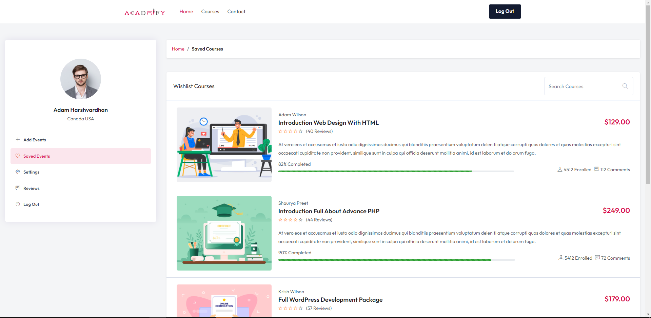Click the (44 Reviews) text

(x=319, y=220)
